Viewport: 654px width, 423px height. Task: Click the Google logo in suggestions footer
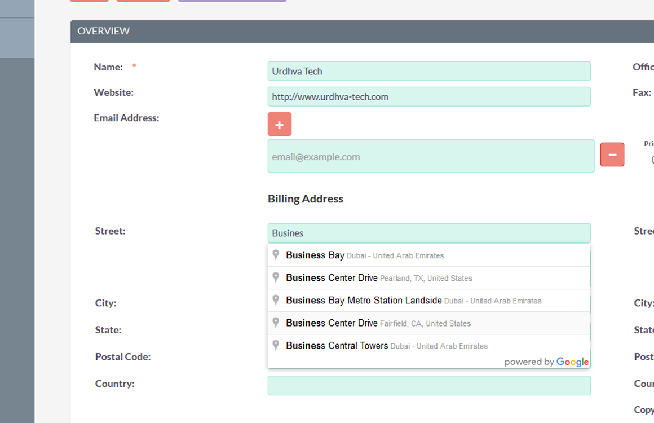pyautogui.click(x=572, y=362)
